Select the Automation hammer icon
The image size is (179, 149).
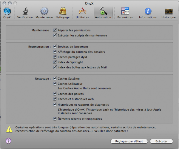click(103, 11)
